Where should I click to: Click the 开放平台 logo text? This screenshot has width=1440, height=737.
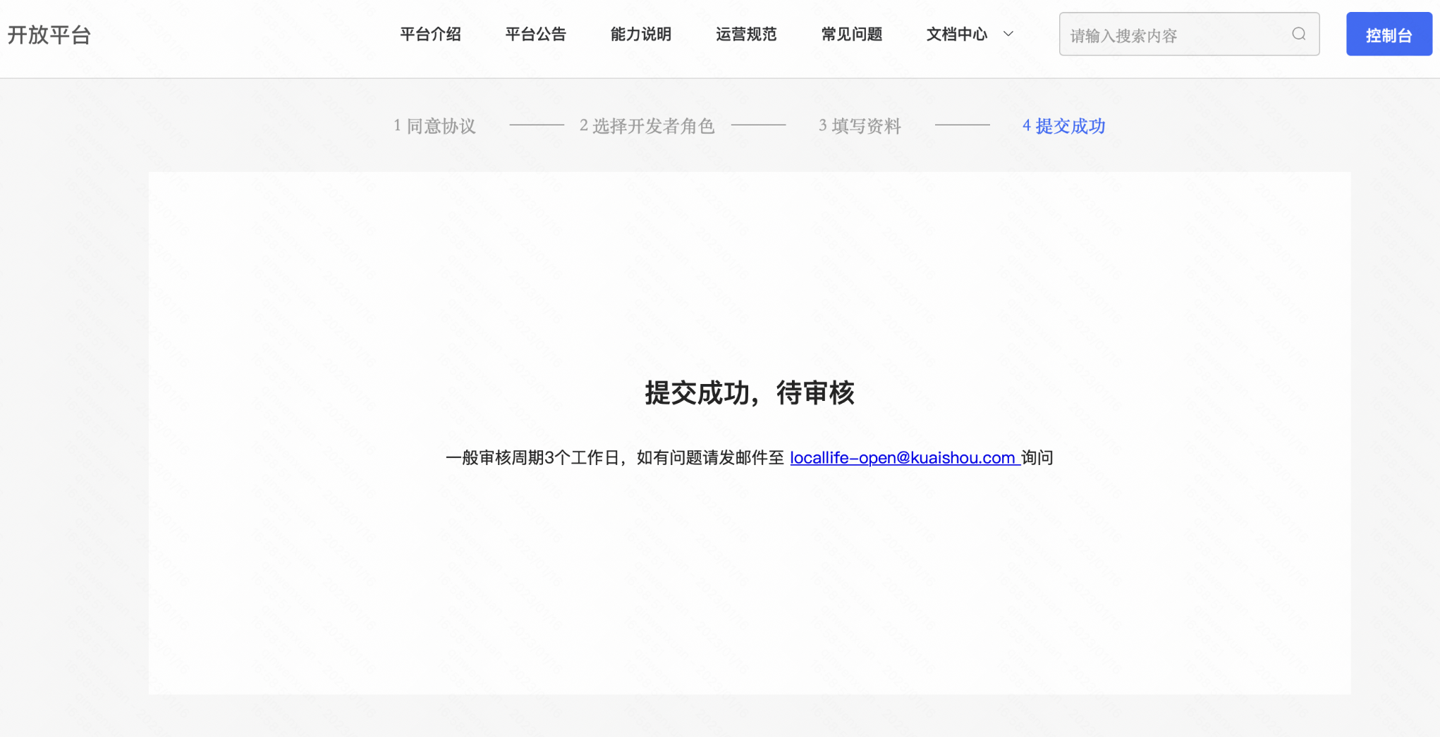pos(49,35)
